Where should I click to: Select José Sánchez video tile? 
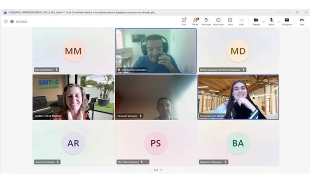(156, 51)
